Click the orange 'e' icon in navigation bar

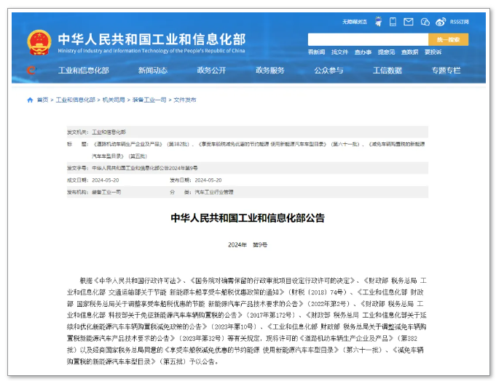point(31,71)
